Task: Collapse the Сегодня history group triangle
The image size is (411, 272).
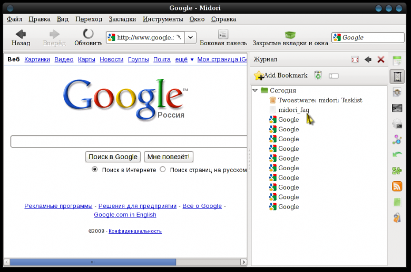Action: tap(255, 90)
